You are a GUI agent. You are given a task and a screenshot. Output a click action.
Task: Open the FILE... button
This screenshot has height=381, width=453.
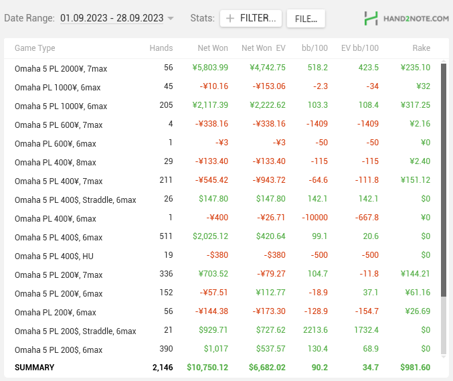306,19
